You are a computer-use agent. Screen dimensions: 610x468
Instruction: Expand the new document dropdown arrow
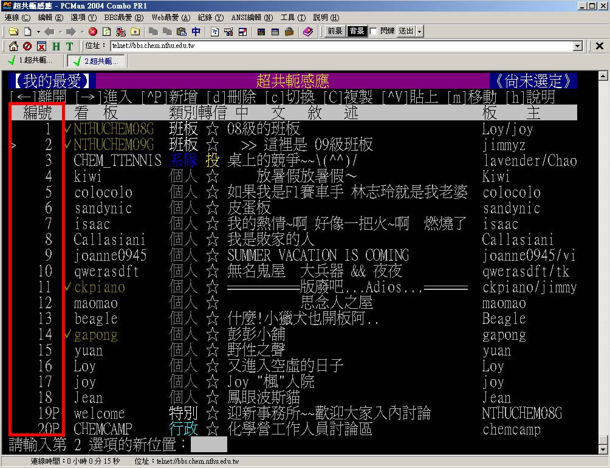coord(38,31)
